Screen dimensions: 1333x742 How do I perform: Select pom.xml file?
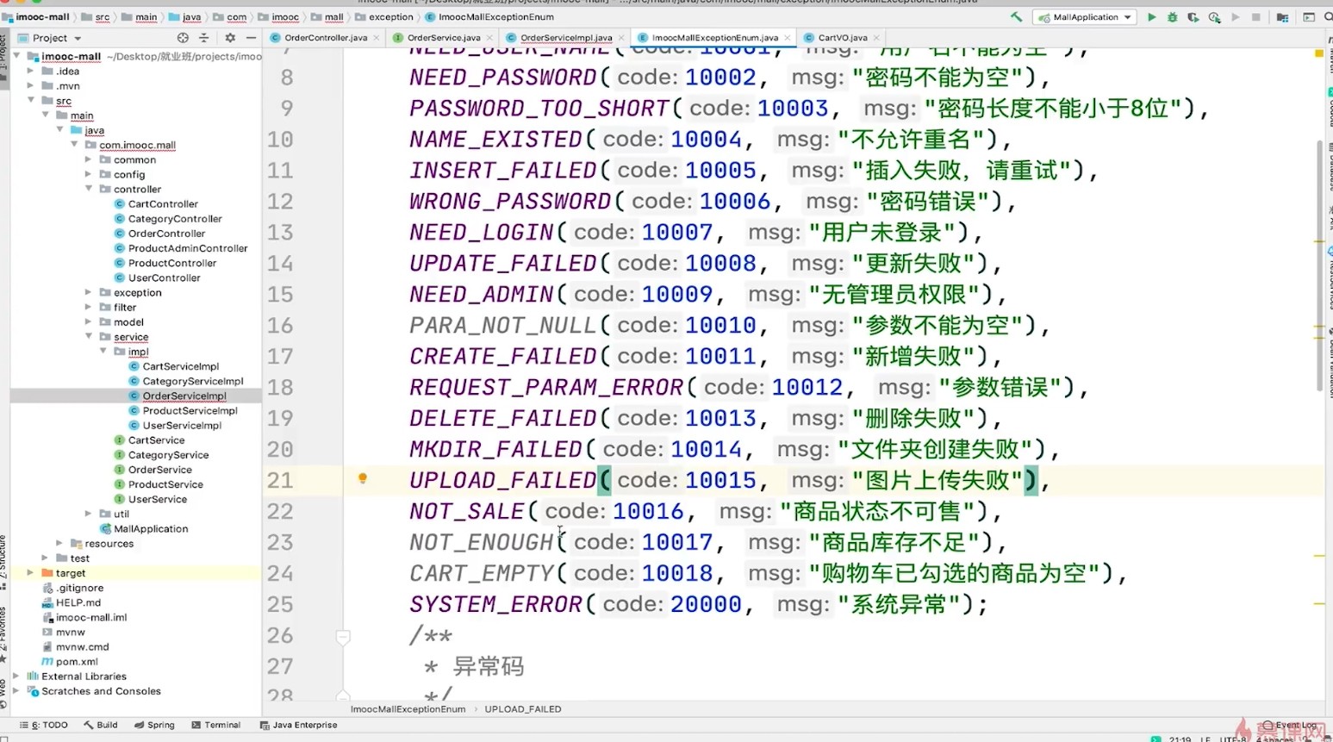click(77, 661)
